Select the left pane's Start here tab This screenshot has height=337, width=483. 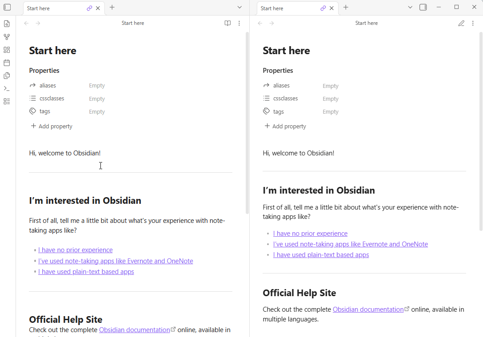[x=53, y=8]
